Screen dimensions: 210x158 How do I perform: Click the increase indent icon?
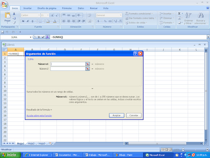click(x=83, y=21)
